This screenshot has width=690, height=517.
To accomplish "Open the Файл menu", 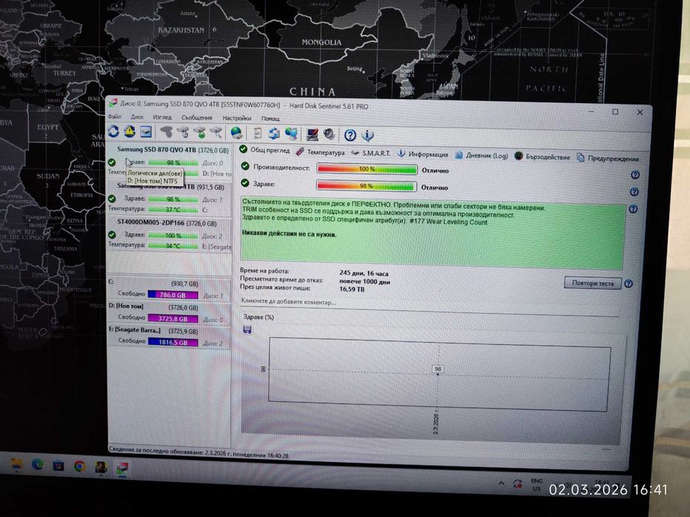I will pos(115,117).
